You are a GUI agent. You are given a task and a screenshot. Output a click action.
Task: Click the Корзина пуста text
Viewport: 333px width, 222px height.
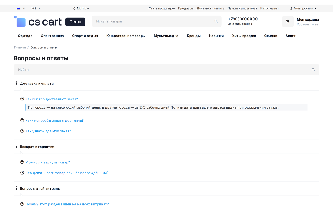pyautogui.click(x=307, y=24)
